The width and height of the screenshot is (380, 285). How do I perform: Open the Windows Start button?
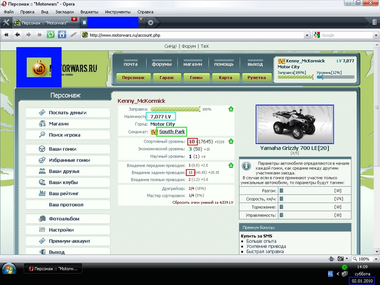pyautogui.click(x=9, y=269)
